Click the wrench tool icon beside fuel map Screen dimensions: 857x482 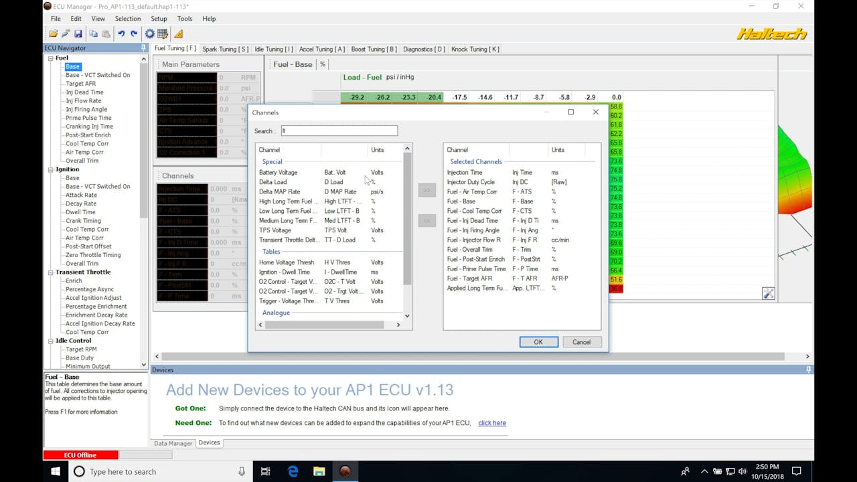768,293
